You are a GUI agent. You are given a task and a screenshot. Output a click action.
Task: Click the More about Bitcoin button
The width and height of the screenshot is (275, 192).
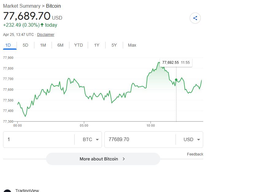point(103,159)
